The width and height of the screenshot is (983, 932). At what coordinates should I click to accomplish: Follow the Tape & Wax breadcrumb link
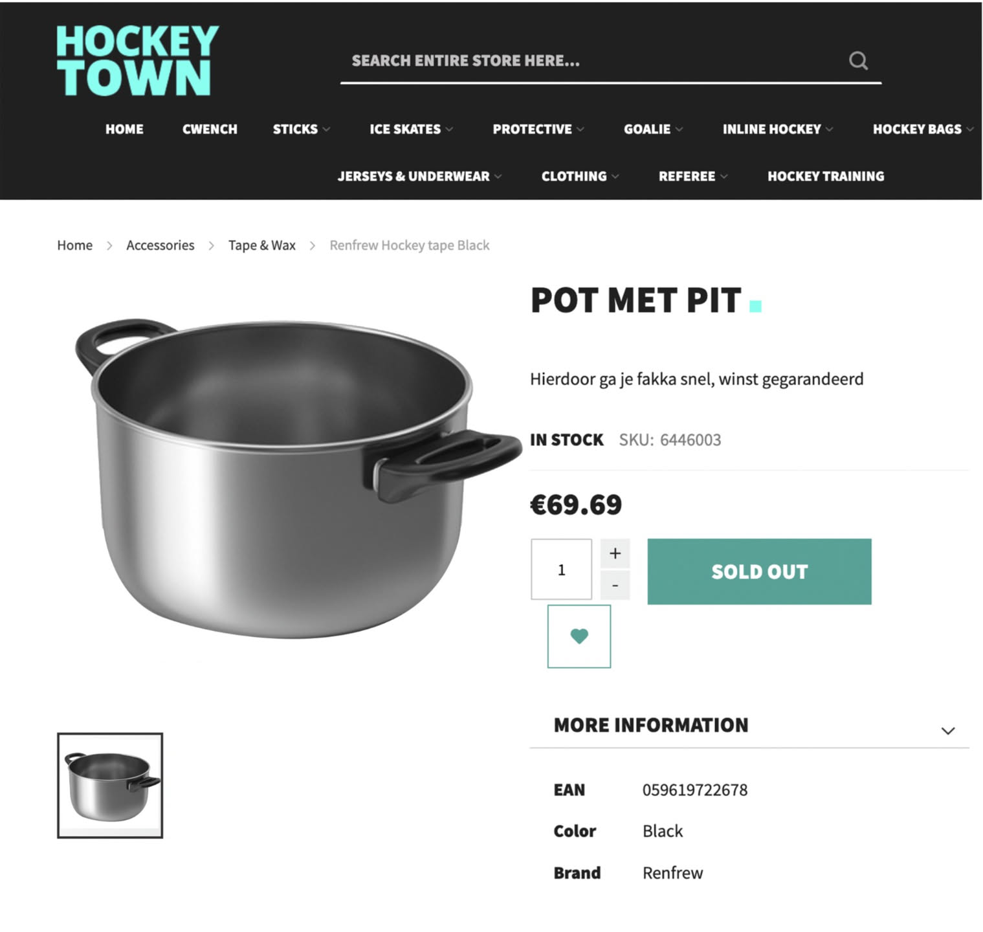pyautogui.click(x=261, y=245)
